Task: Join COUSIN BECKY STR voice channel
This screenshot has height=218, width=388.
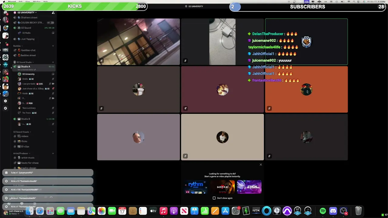Action: 33,23
